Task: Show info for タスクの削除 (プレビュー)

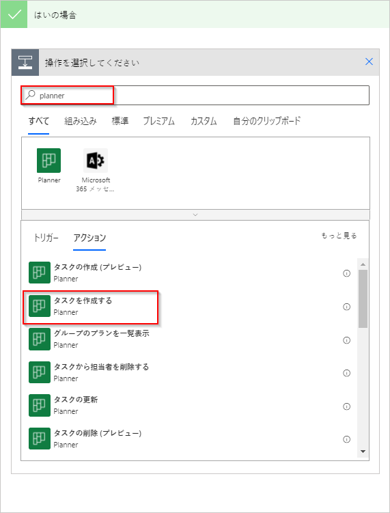Action: point(346,439)
